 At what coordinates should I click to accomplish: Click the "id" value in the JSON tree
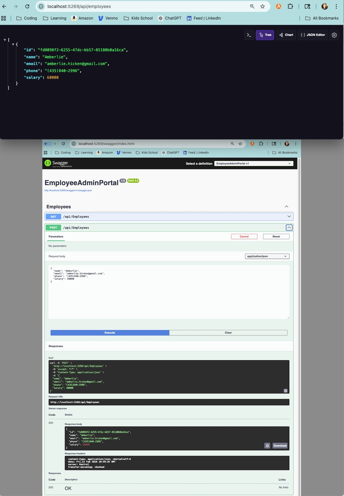point(81,50)
